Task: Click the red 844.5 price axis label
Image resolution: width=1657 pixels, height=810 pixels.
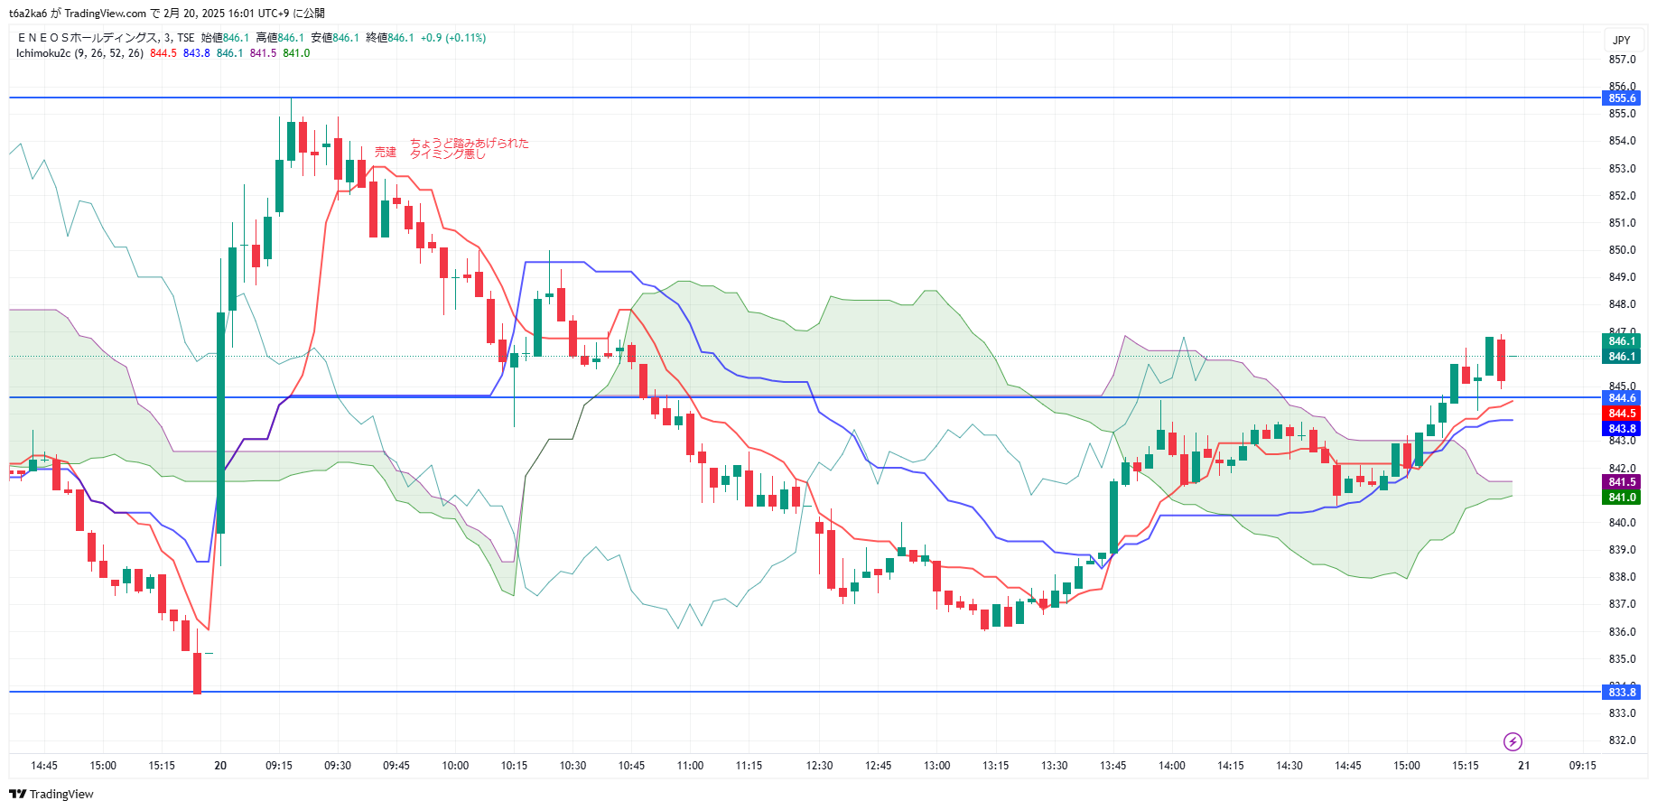Action: tap(1622, 414)
